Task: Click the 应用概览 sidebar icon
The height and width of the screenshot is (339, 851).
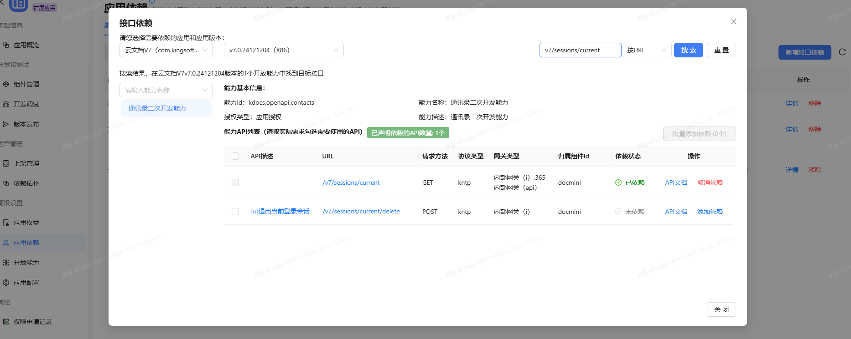Action: pyautogui.click(x=6, y=45)
